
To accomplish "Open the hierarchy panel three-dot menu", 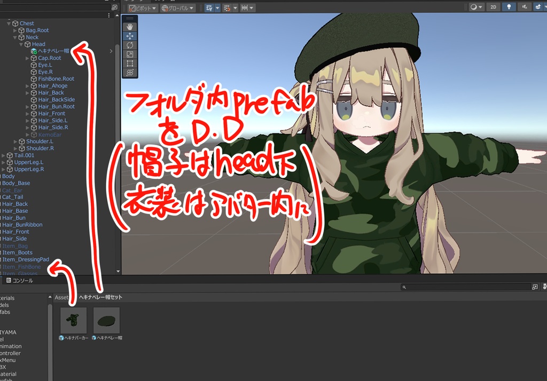I will tap(109, 15).
